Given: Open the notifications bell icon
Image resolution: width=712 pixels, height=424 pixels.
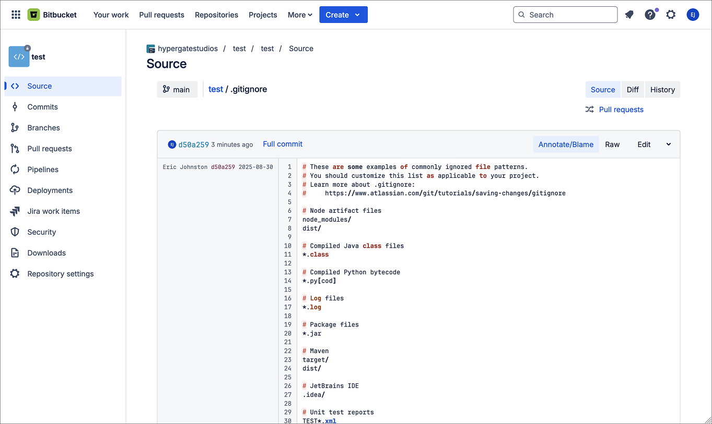Looking at the screenshot, I should (629, 15).
